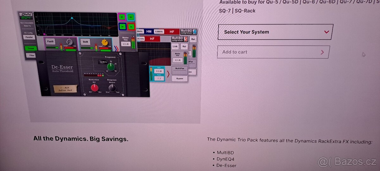Screen dimensions: 380x171
Task: Click the red double chevron after Std9
Action: pyautogui.click(x=117, y=48)
